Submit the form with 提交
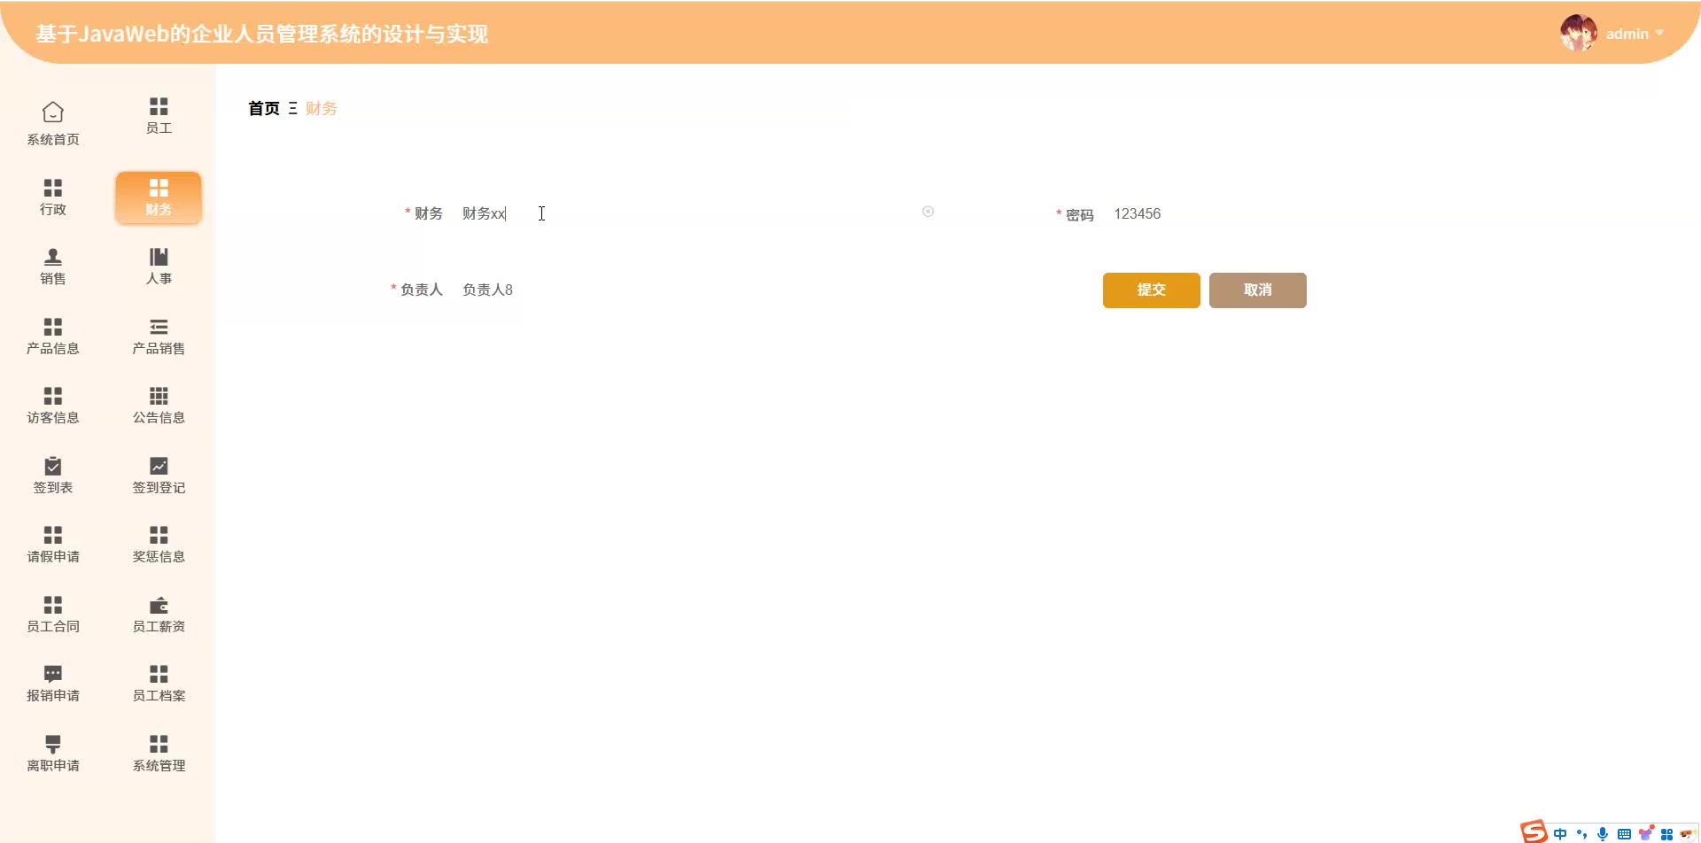Screen dimensions: 1701x843 click(1152, 290)
